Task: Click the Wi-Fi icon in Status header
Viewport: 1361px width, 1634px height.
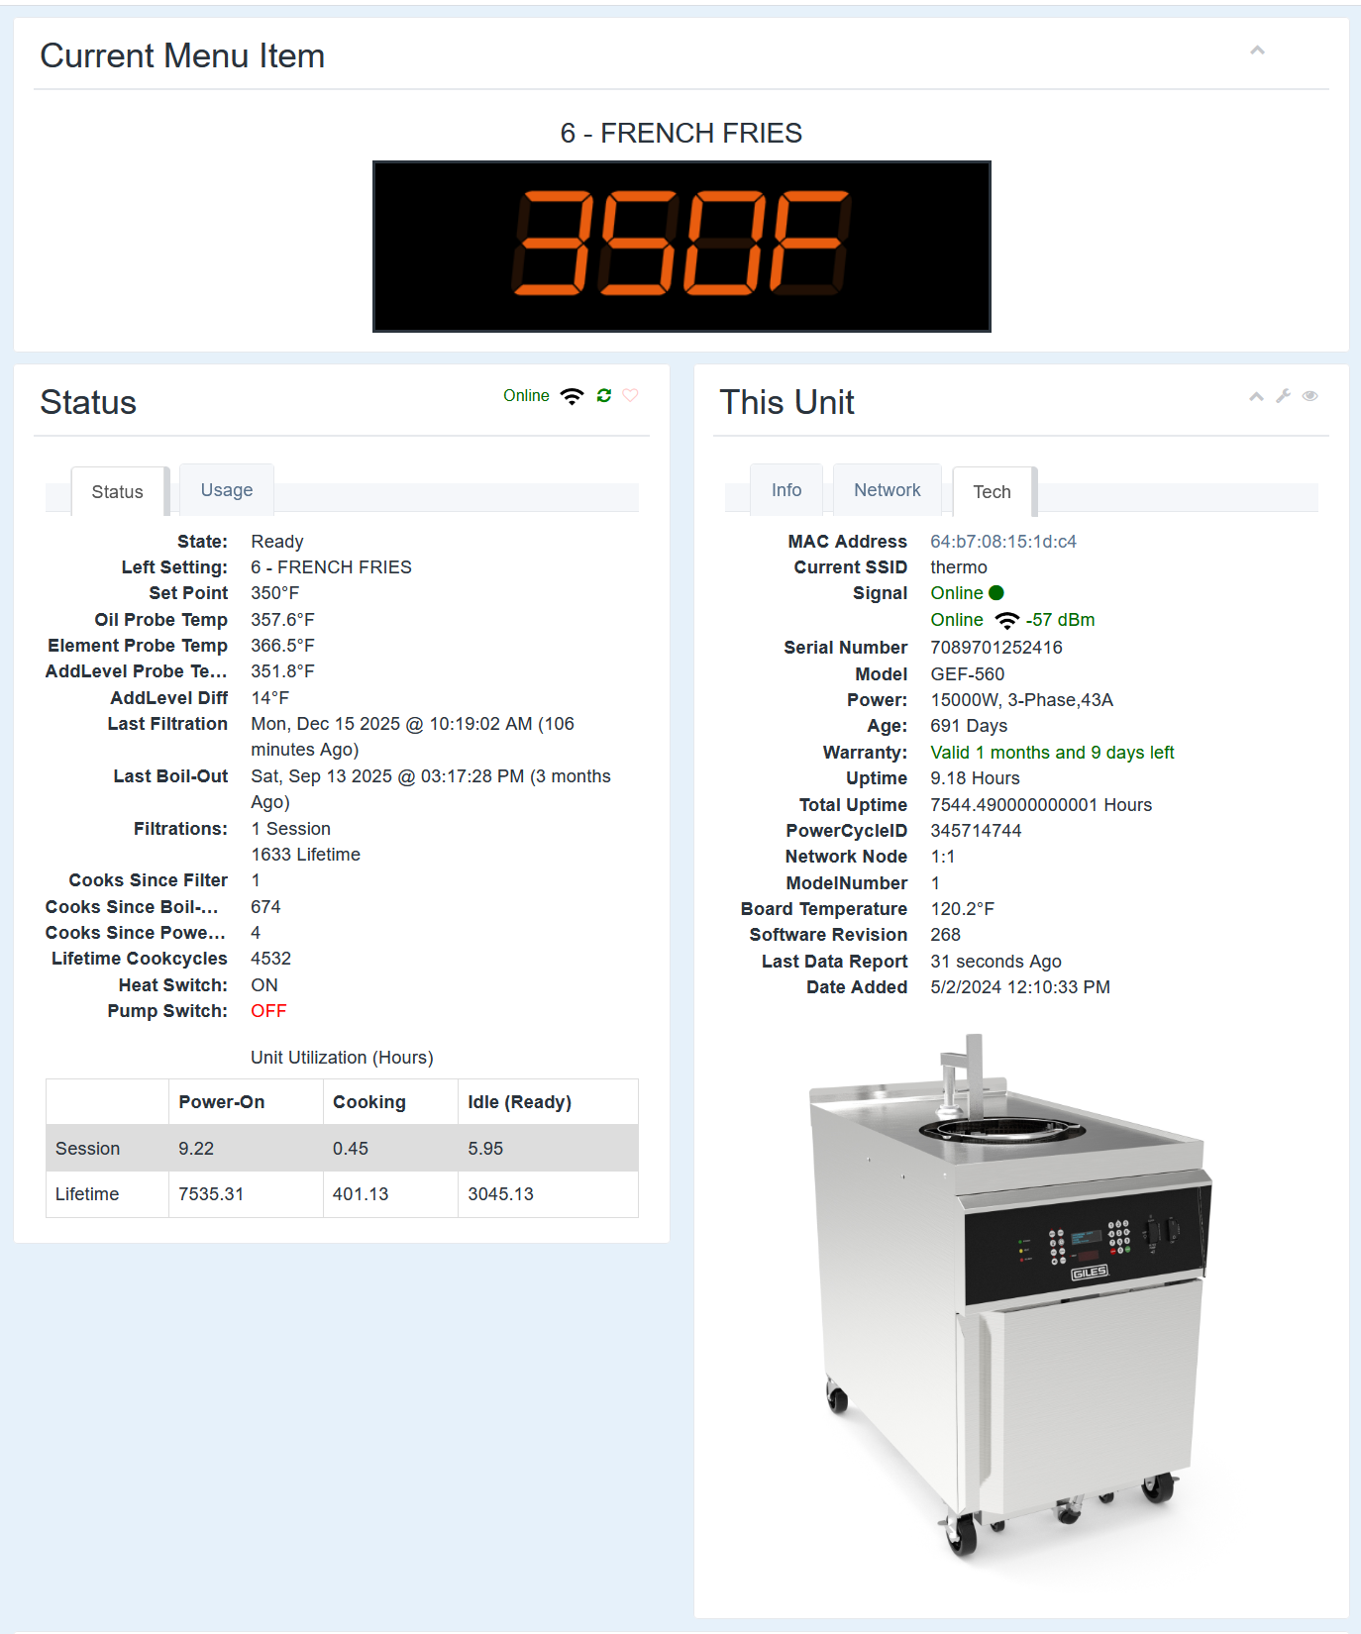Action: (x=573, y=396)
